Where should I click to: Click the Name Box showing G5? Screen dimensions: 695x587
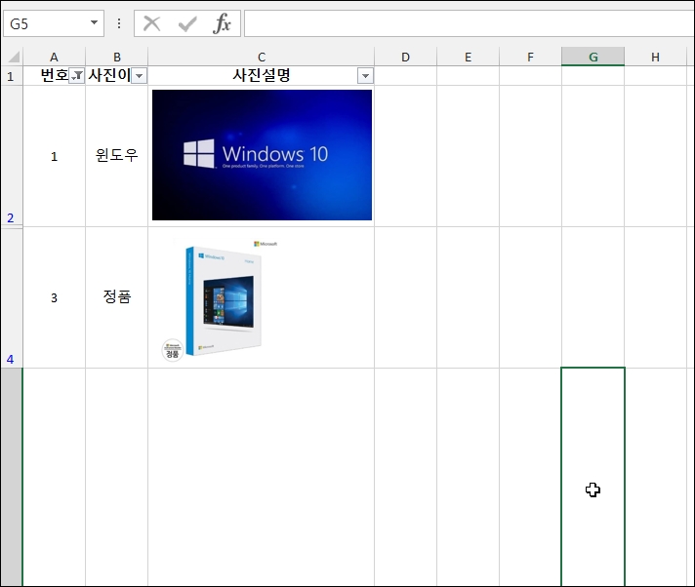click(53, 23)
